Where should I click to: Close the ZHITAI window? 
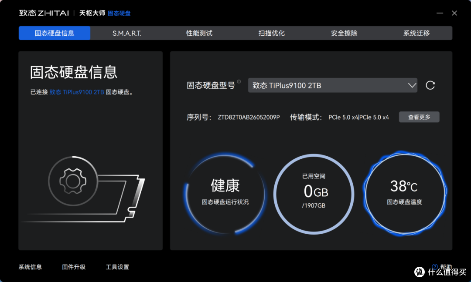tap(454, 13)
